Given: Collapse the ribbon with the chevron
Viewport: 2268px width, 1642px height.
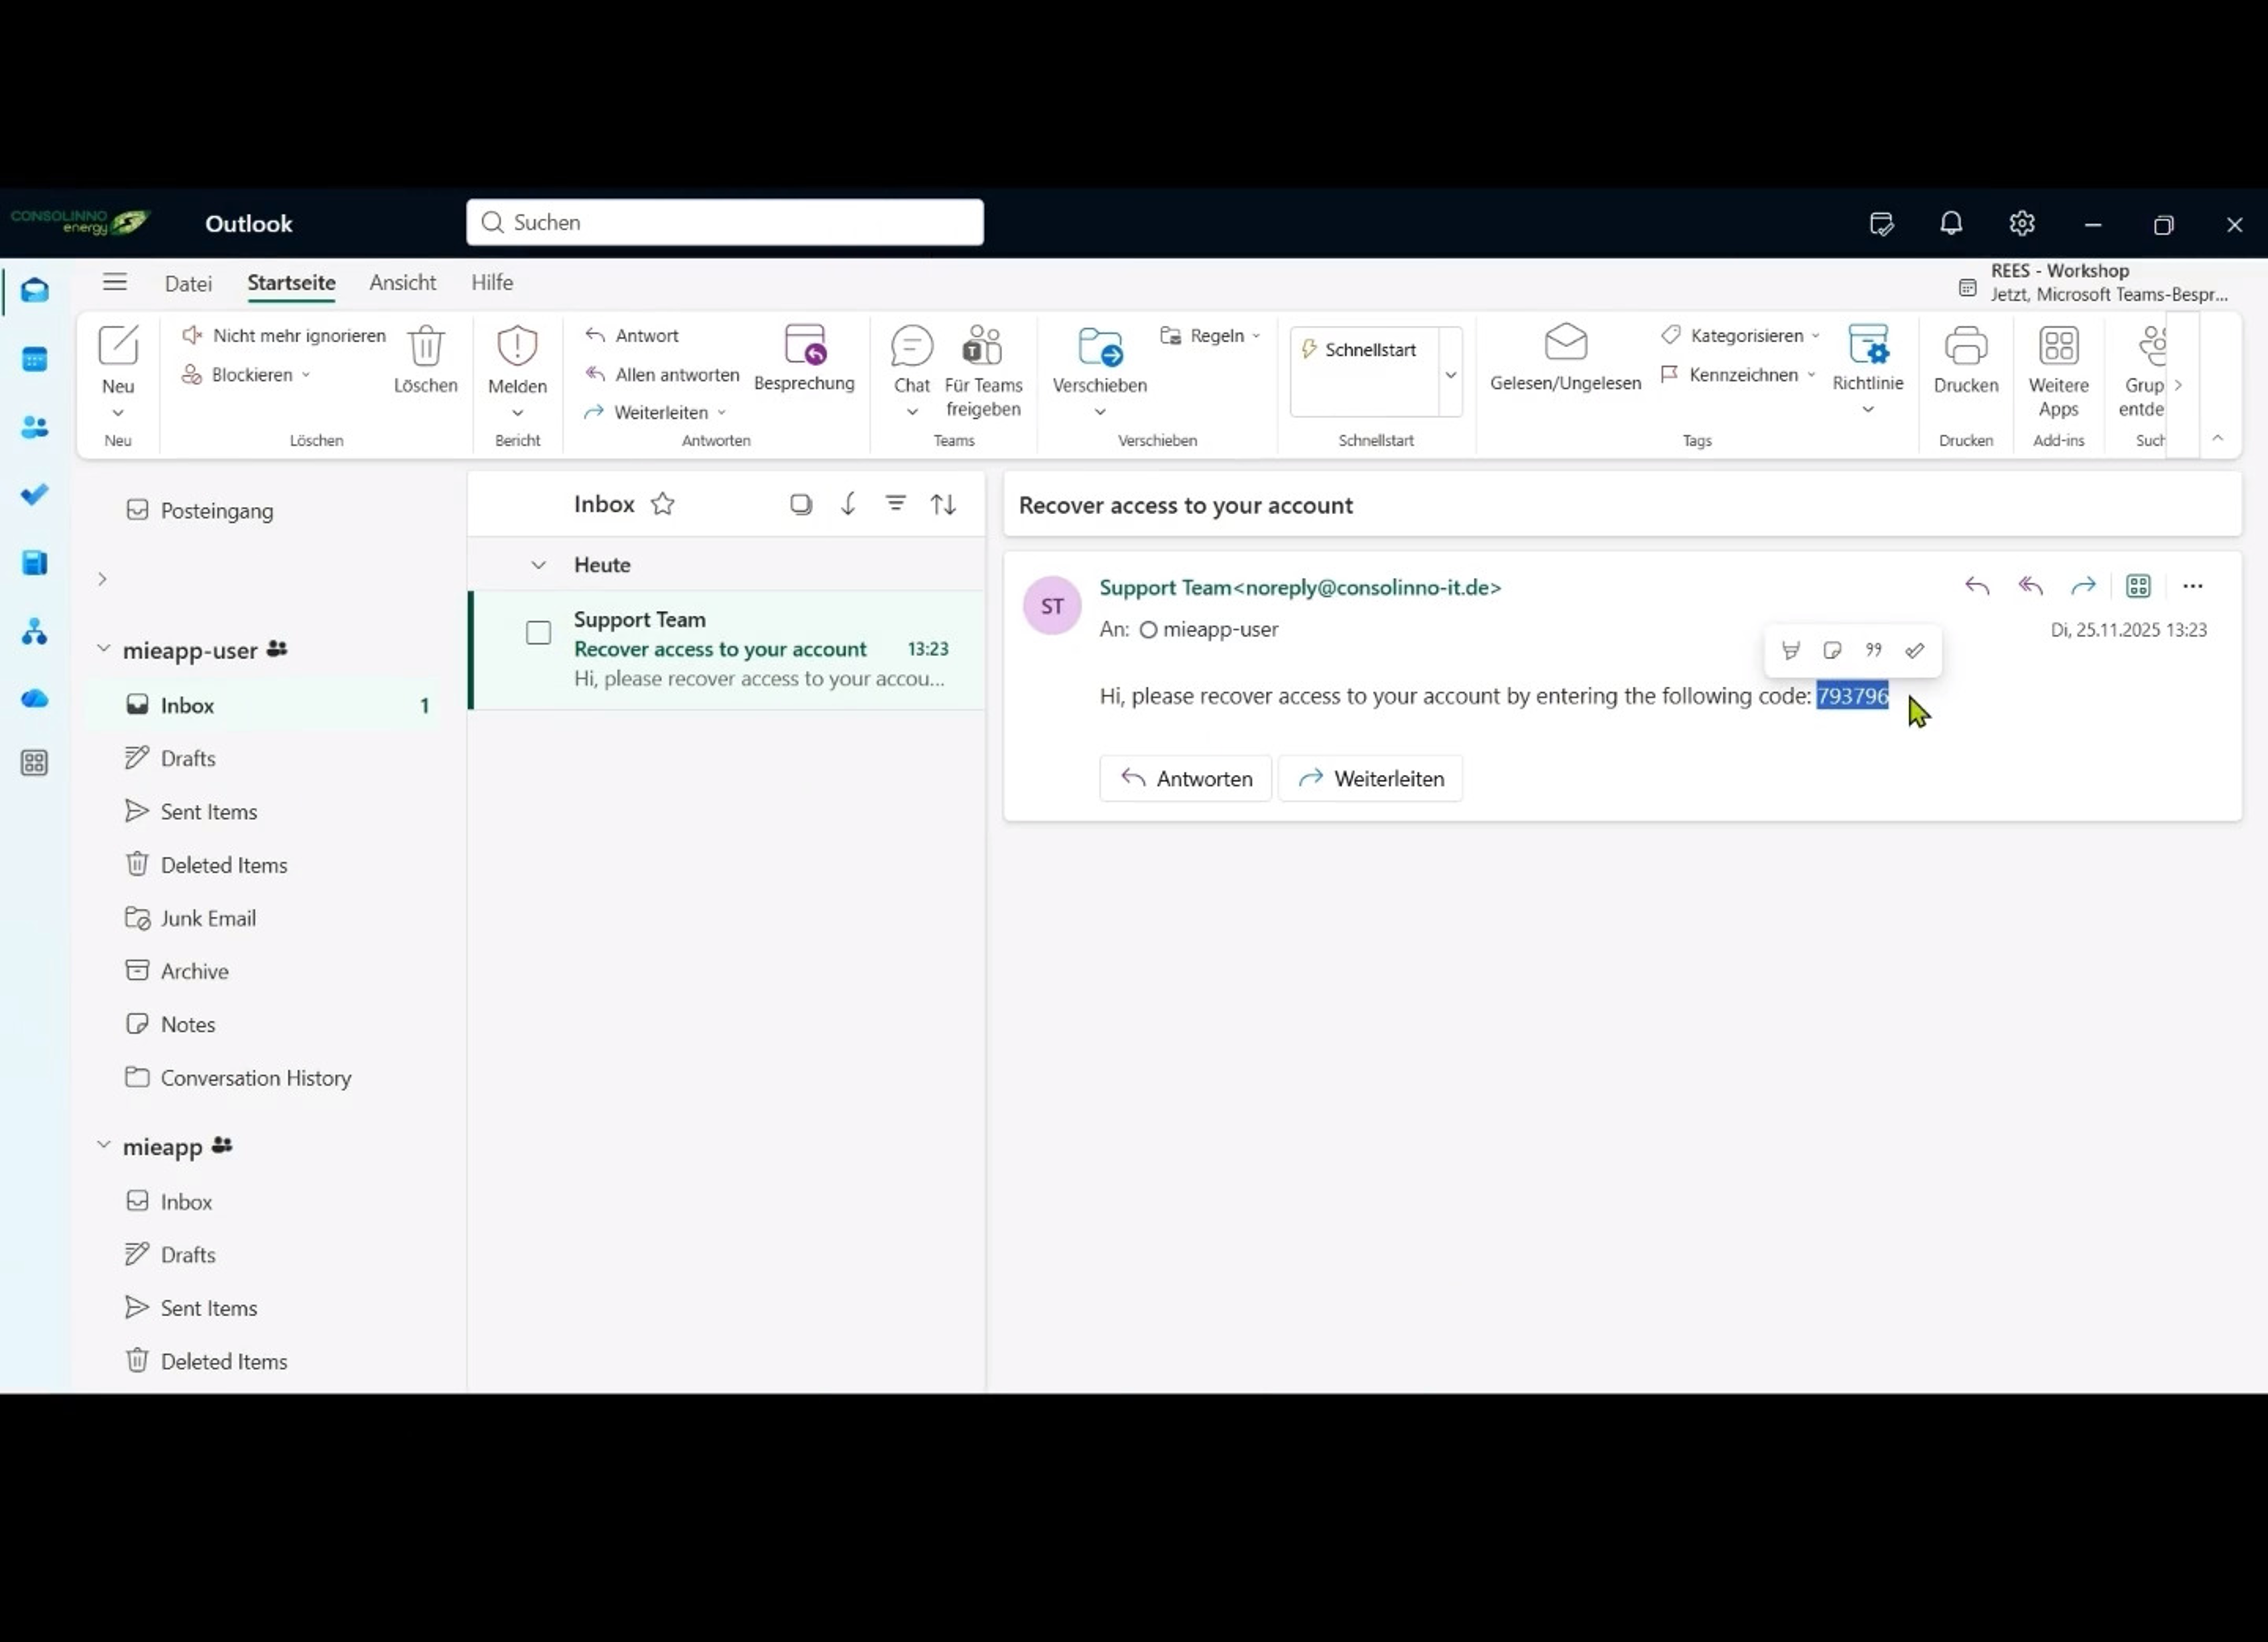Looking at the screenshot, I should click(2217, 439).
